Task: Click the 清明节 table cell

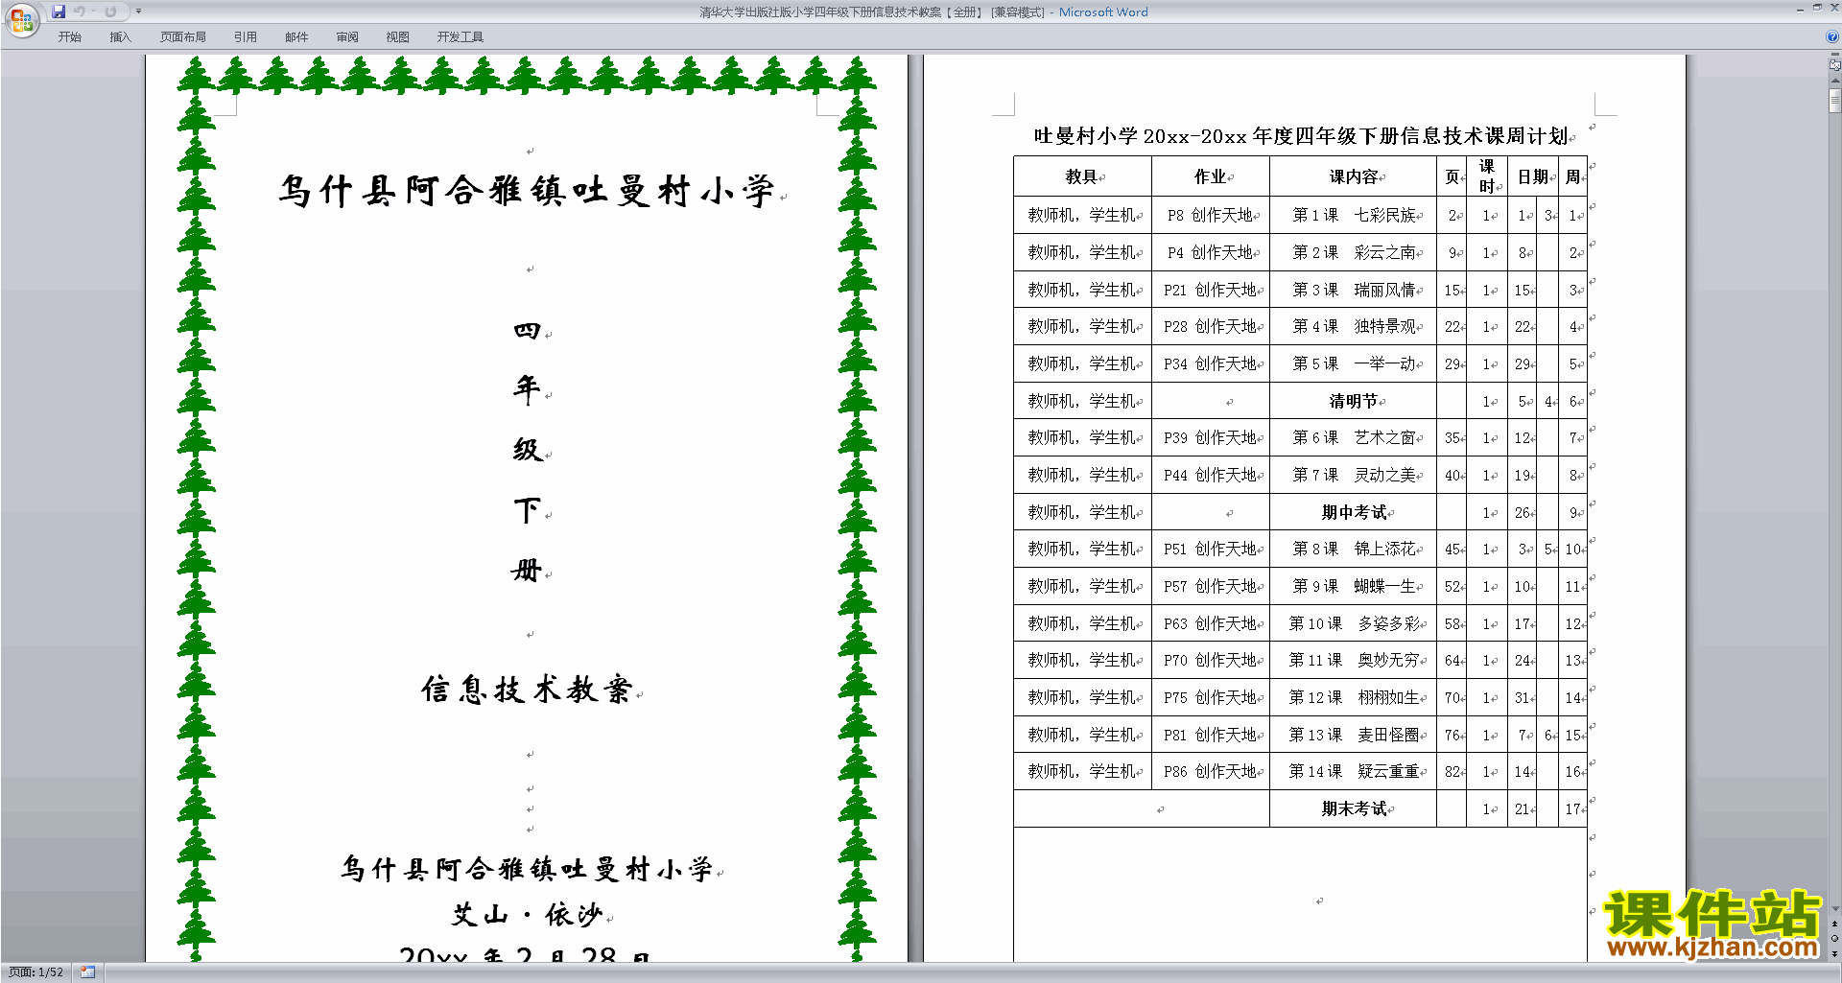Action: [x=1353, y=401]
